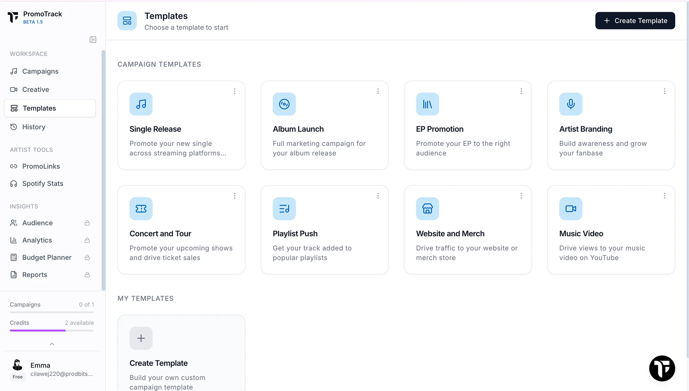
Task: Open the Concert and Tour options menu
Action: tap(235, 196)
